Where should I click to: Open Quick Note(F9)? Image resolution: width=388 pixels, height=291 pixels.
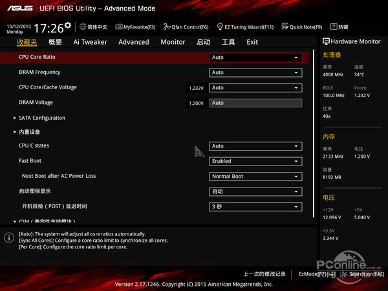302,27
